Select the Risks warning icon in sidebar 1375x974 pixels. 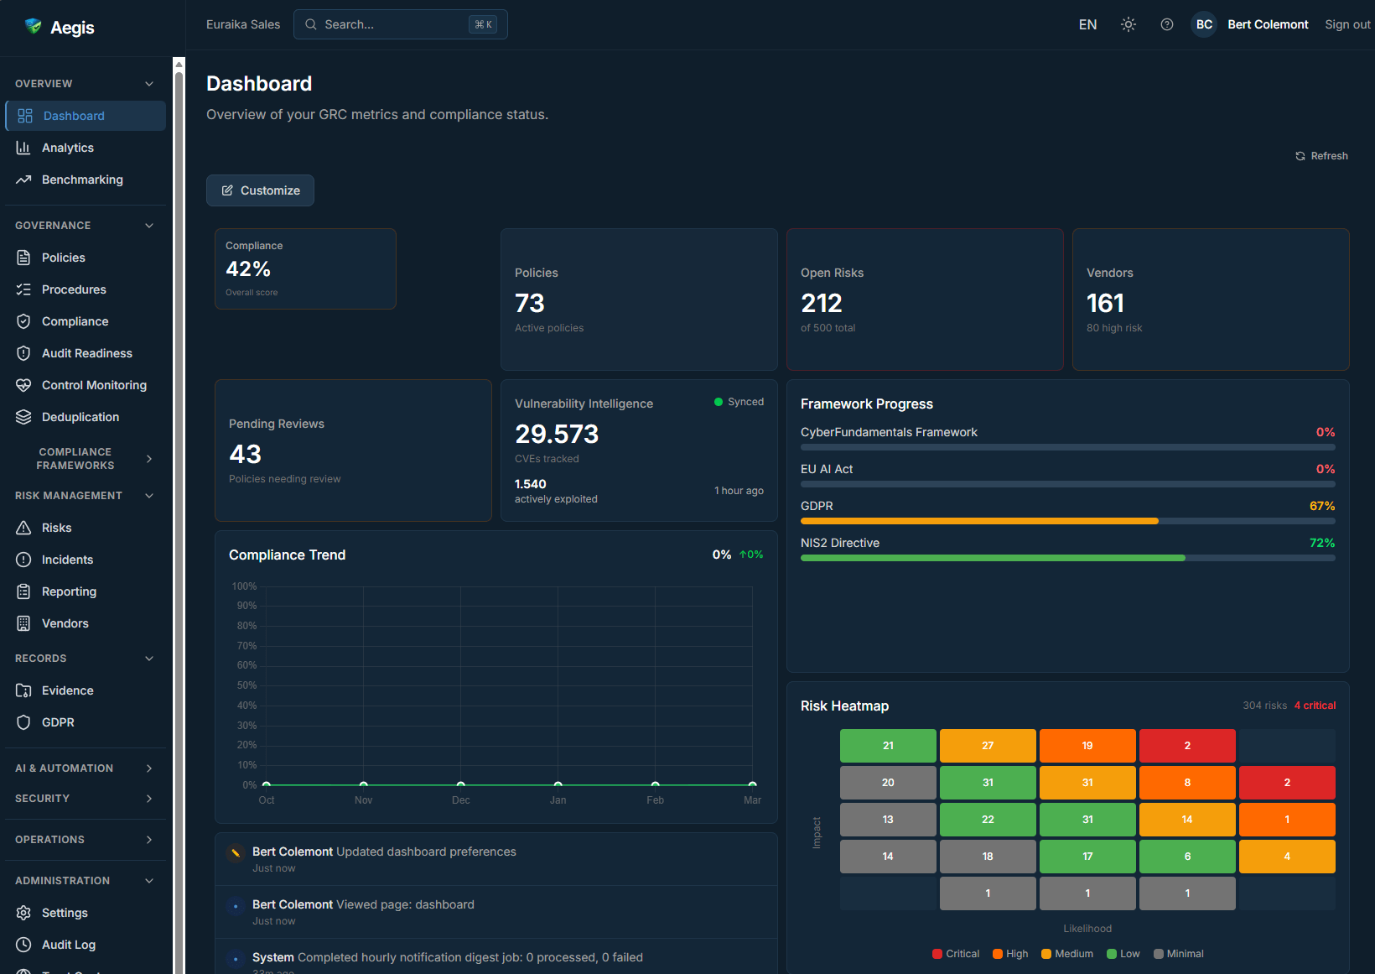coord(25,527)
